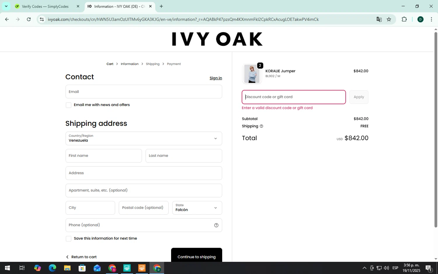The height and width of the screenshot is (274, 438).
Task: Click the address bar URL
Action: click(x=183, y=19)
